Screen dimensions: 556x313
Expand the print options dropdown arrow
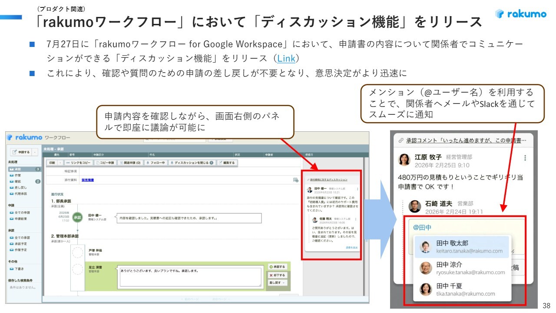[x=60, y=163]
